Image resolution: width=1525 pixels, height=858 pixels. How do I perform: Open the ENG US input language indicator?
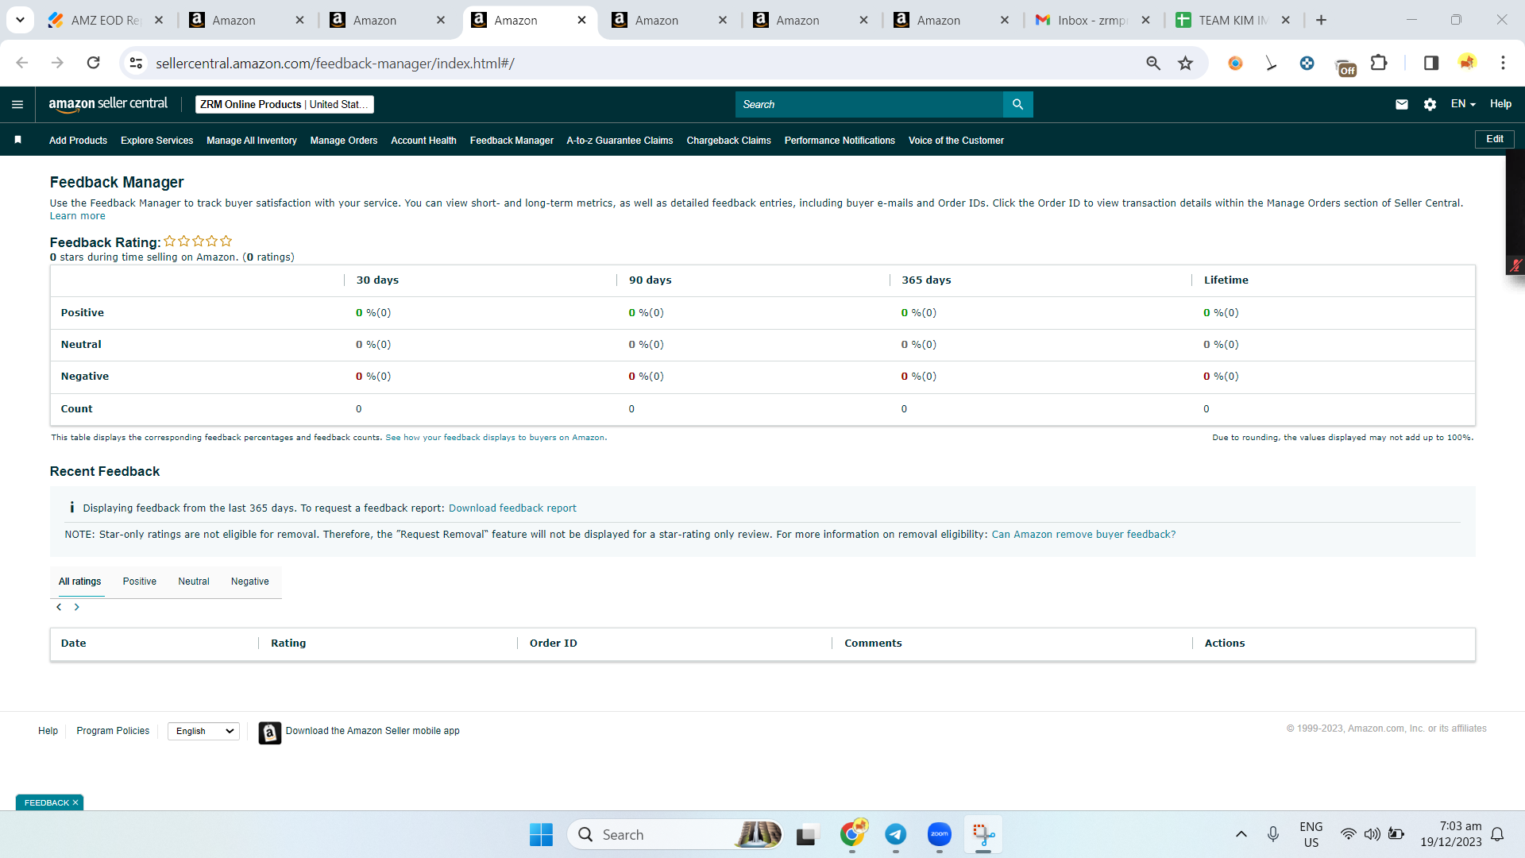tap(1311, 834)
